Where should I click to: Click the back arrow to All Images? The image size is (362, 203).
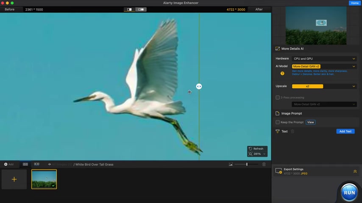click(x=50, y=164)
